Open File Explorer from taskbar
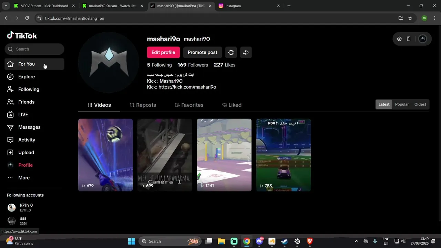This screenshot has height=248, width=441. (x=221, y=241)
